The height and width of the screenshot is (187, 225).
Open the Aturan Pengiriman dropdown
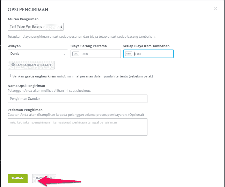36,27
